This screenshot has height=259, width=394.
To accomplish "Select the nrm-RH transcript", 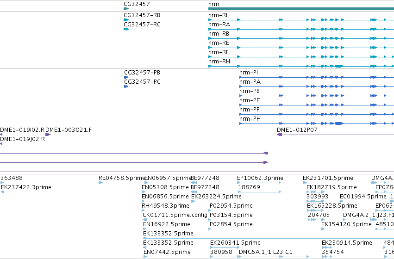I will click(x=219, y=62).
